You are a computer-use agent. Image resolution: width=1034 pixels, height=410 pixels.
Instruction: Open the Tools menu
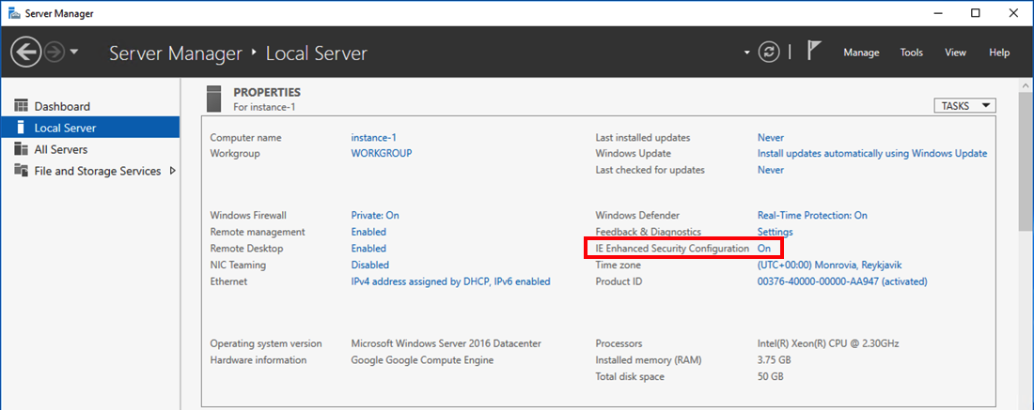(x=911, y=53)
